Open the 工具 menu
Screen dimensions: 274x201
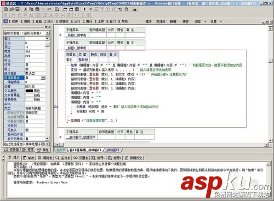99,21
